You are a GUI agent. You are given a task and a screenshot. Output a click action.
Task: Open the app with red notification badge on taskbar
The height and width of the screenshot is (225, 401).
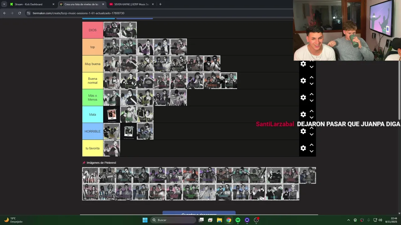tap(256, 220)
